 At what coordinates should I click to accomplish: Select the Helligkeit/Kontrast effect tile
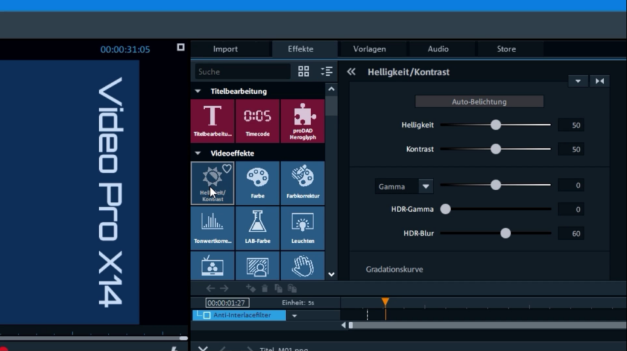pyautogui.click(x=212, y=183)
